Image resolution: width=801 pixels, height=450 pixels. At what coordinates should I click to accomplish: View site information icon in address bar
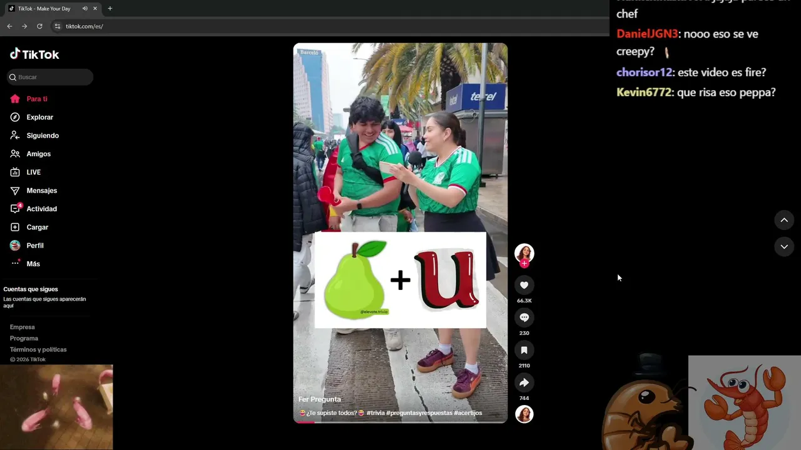(58, 26)
